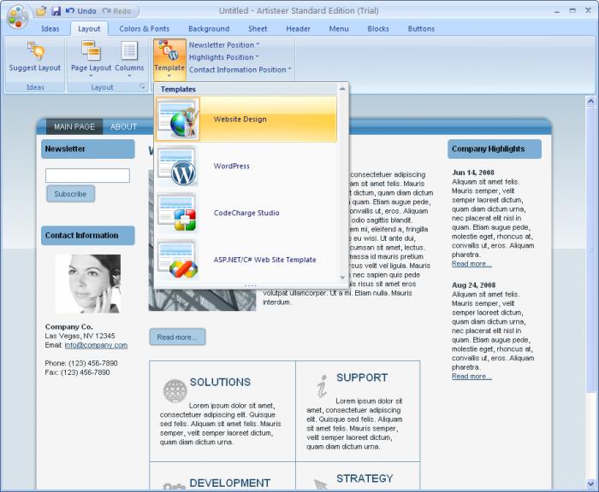Select the WordPress template thumbnail
The height and width of the screenshot is (492, 599).
tap(178, 166)
